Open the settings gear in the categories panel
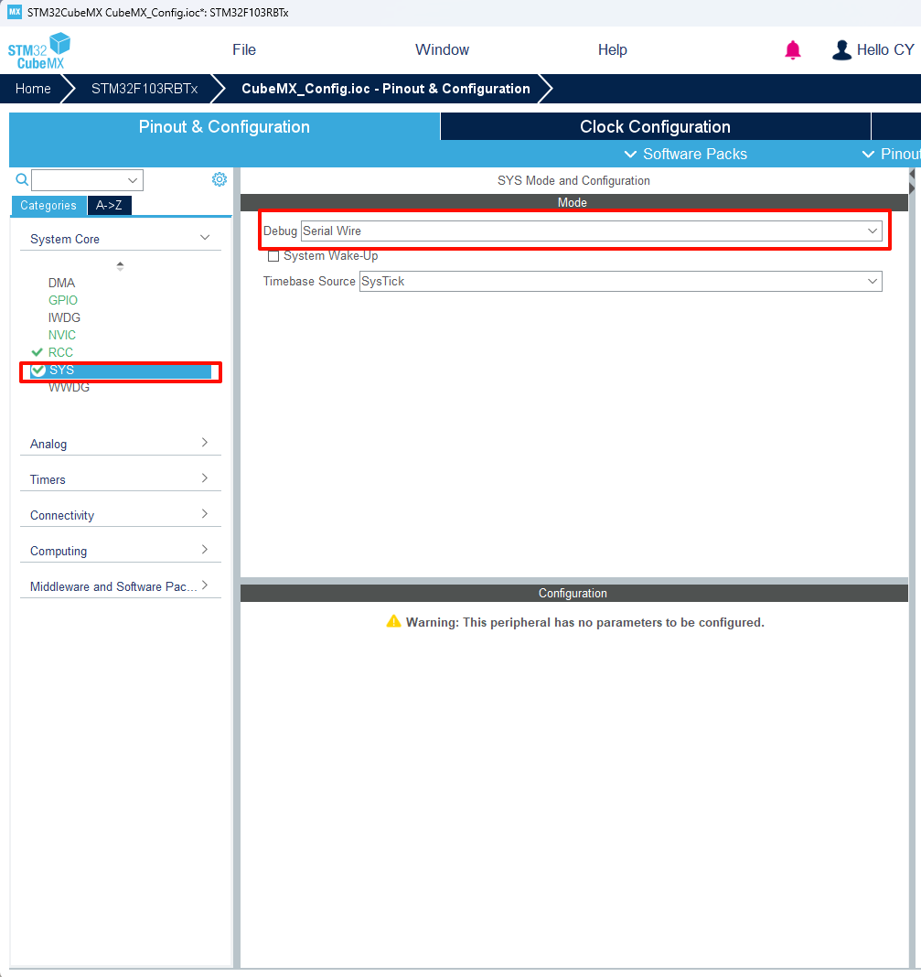Viewport: 921px width, 977px height. point(220,179)
